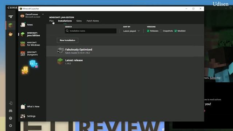This screenshot has height=131, width=233.
Task: Open Discord icon in CurseForge sidebar
Action: tap(11, 111)
